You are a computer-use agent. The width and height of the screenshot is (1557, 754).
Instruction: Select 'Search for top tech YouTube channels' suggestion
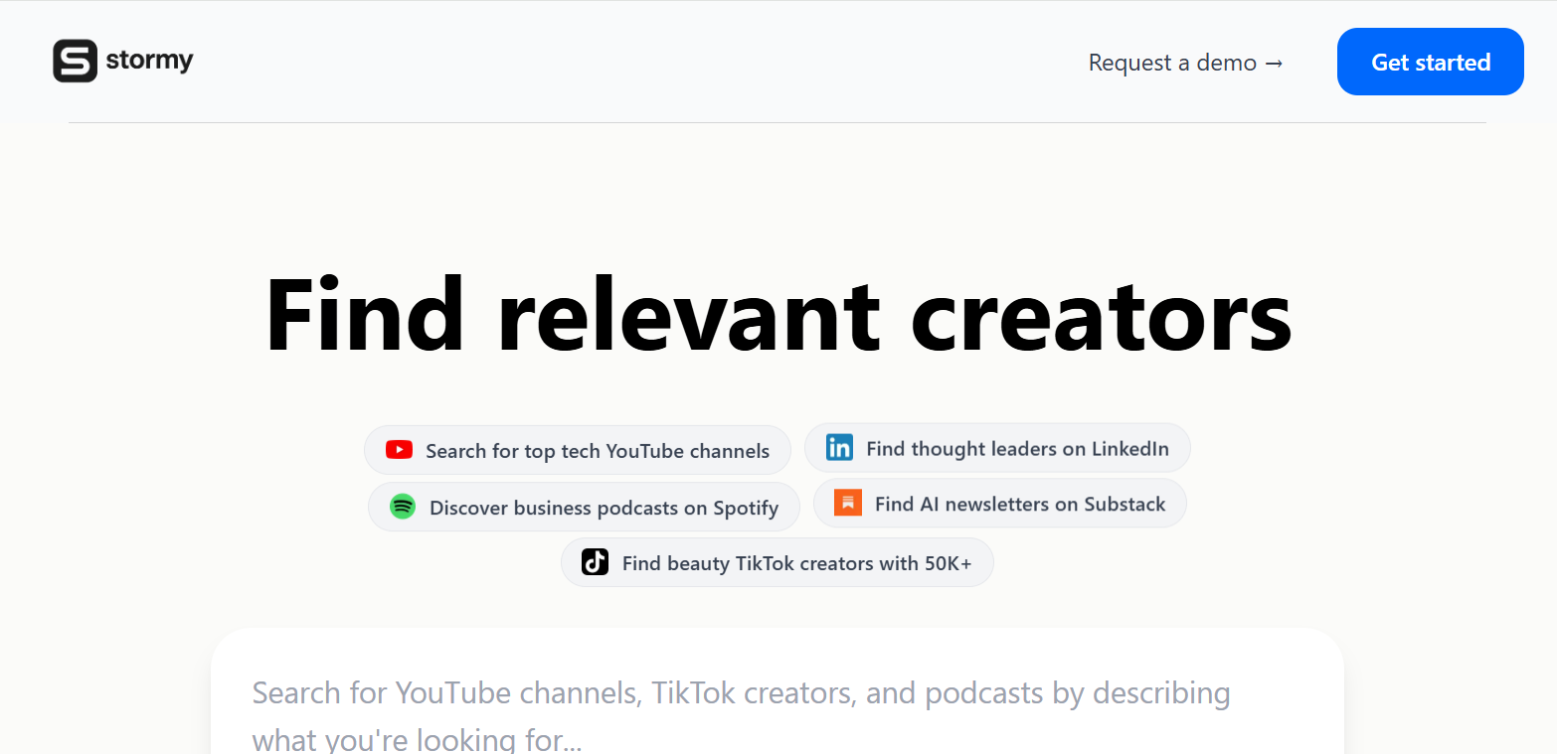[597, 451]
